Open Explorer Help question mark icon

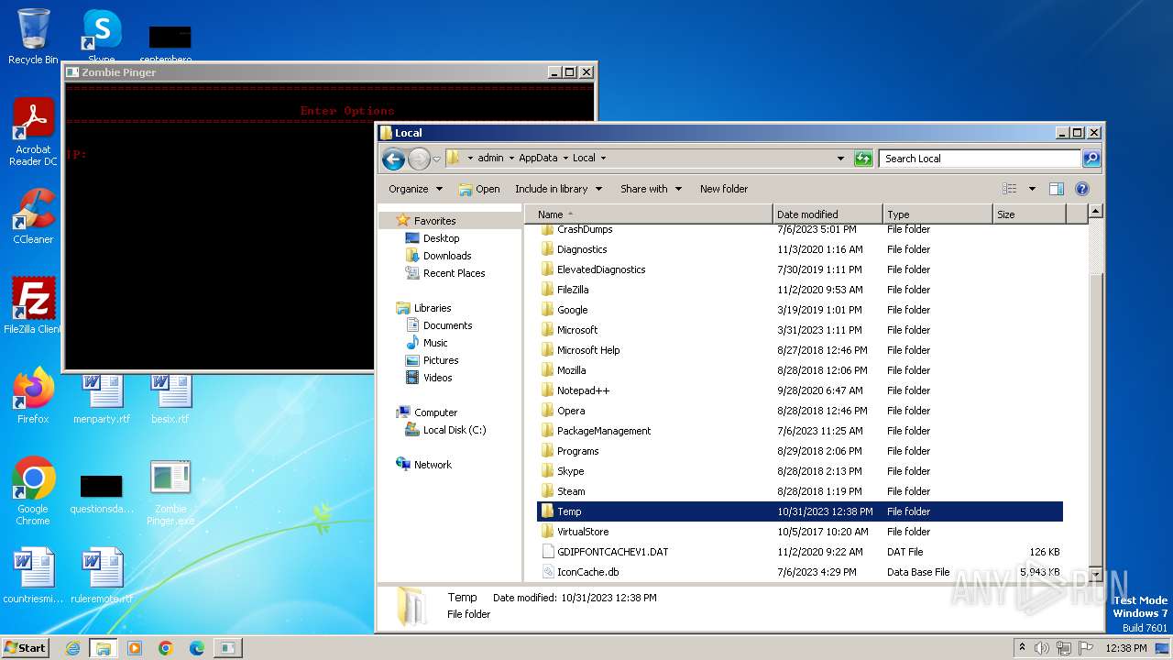click(1081, 189)
